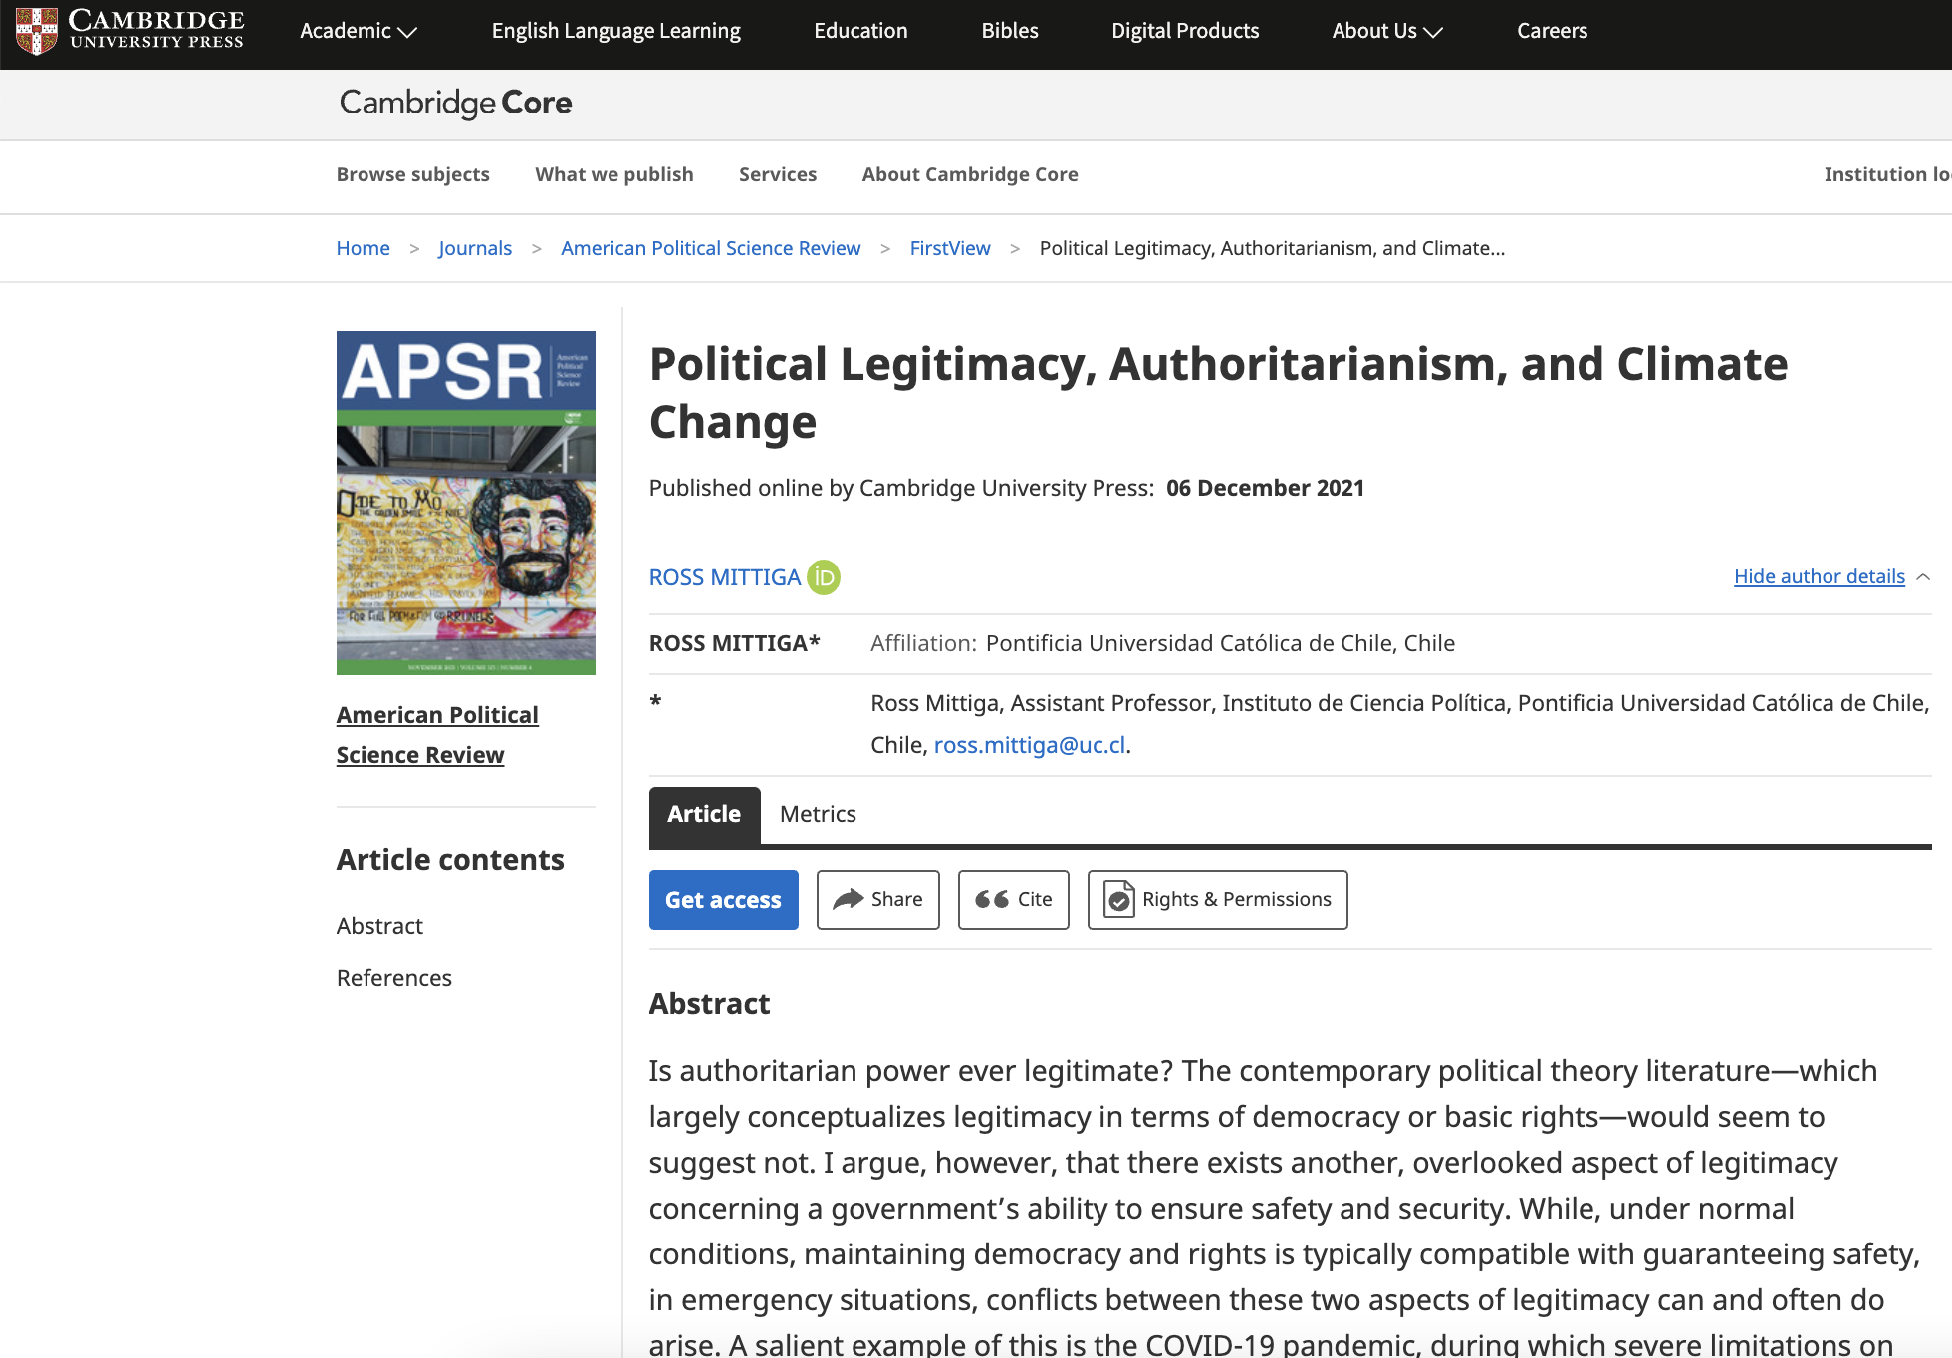Open Digital Products menu item
The width and height of the screenshot is (1952, 1358).
[x=1185, y=31]
